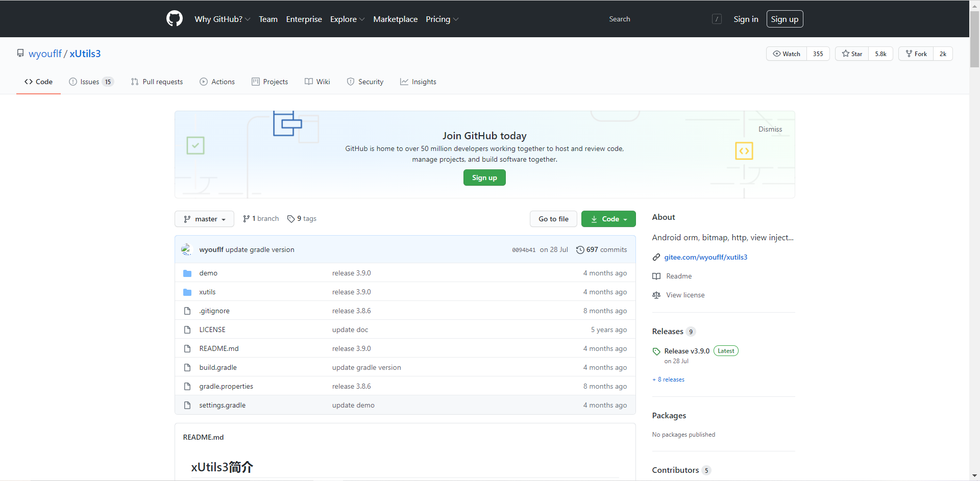Expand the Explore dropdown in header
The width and height of the screenshot is (980, 481).
[x=347, y=19]
